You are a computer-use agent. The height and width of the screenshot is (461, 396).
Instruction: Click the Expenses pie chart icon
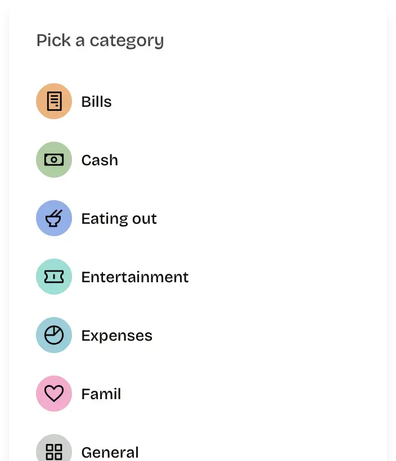pyautogui.click(x=54, y=336)
